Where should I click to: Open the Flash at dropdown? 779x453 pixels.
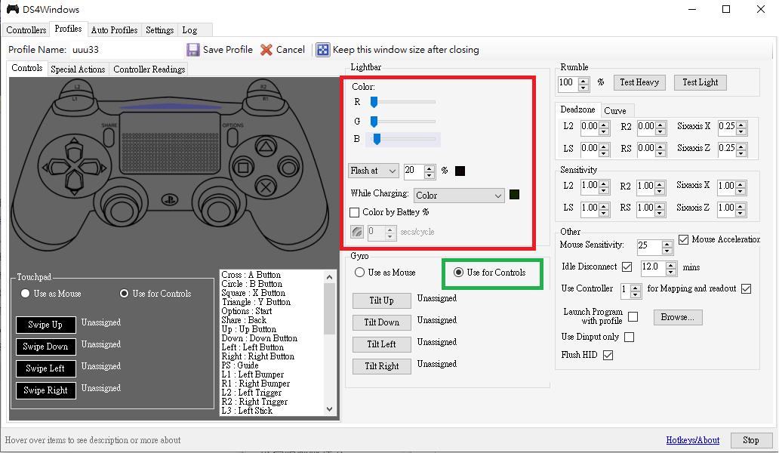click(x=374, y=171)
